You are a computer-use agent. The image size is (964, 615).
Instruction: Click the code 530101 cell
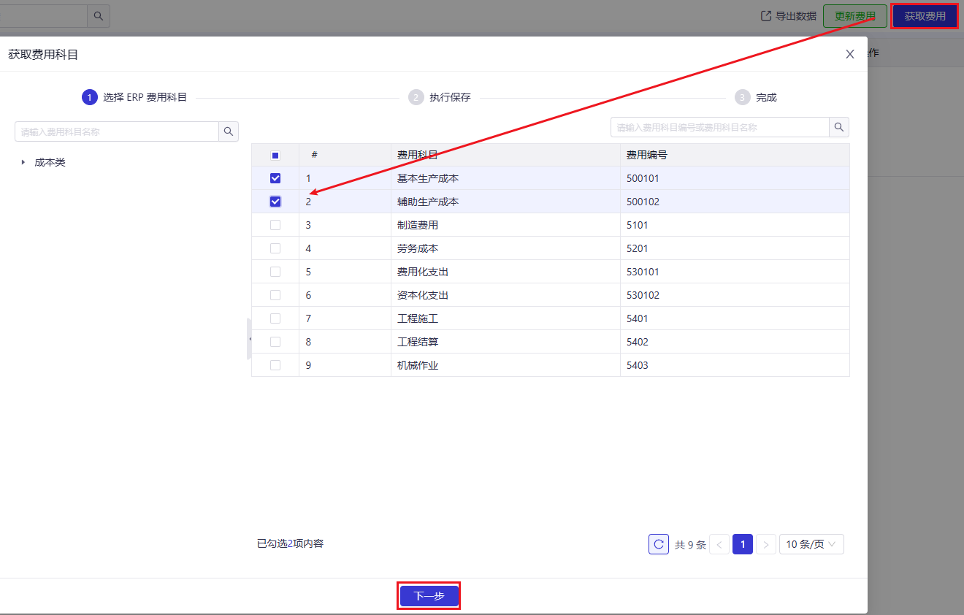(x=735, y=272)
